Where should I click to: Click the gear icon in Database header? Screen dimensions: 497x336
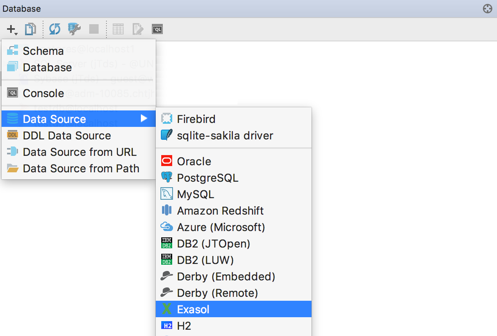coord(487,9)
